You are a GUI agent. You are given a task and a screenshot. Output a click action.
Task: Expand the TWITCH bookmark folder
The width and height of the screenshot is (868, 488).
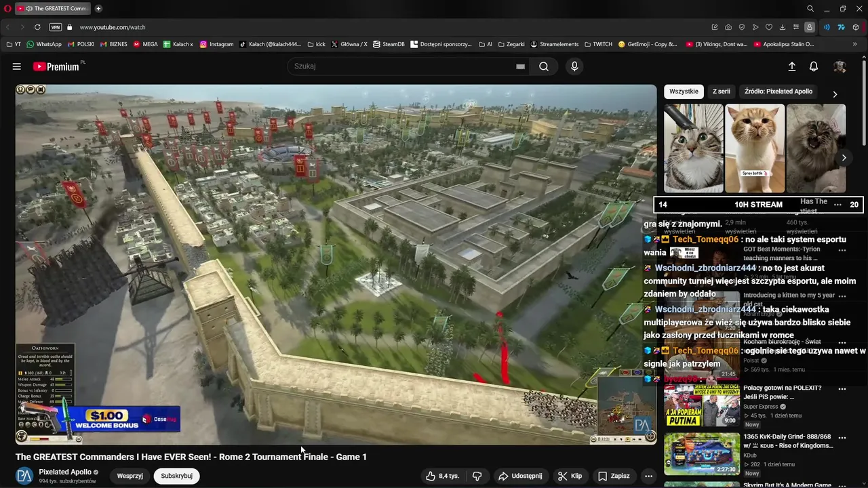[x=597, y=44]
